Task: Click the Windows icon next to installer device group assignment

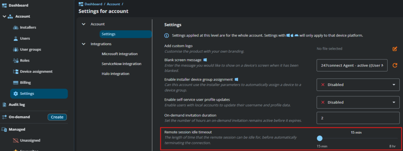Action: point(236,79)
